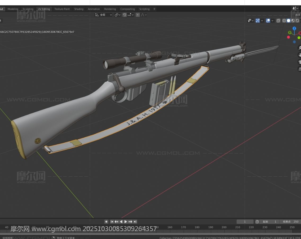Open the Shading workspace tab
Screen dimensions: 301x239
pyautogui.click(x=79, y=9)
